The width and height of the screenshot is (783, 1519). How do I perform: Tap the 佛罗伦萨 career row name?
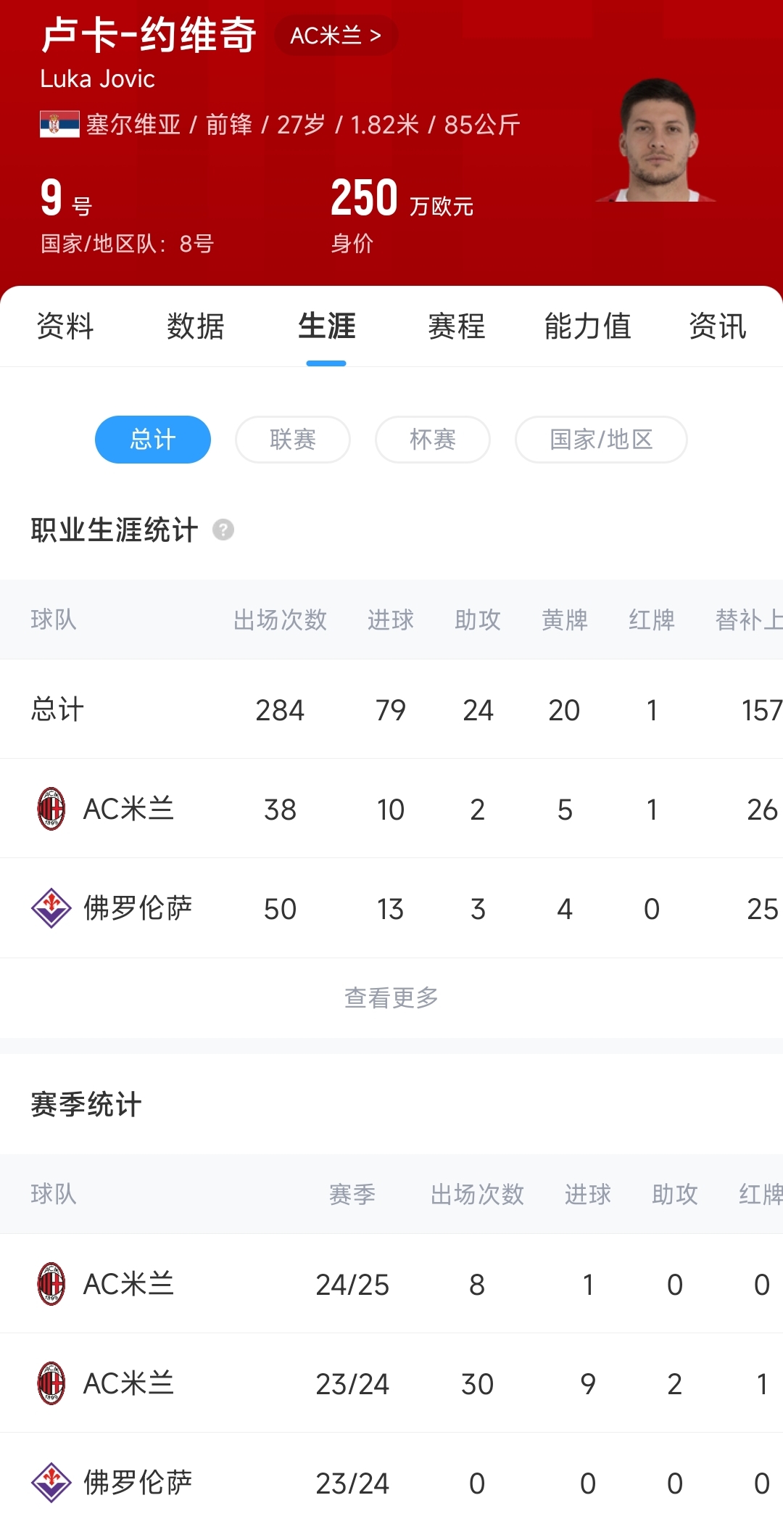[x=138, y=908]
